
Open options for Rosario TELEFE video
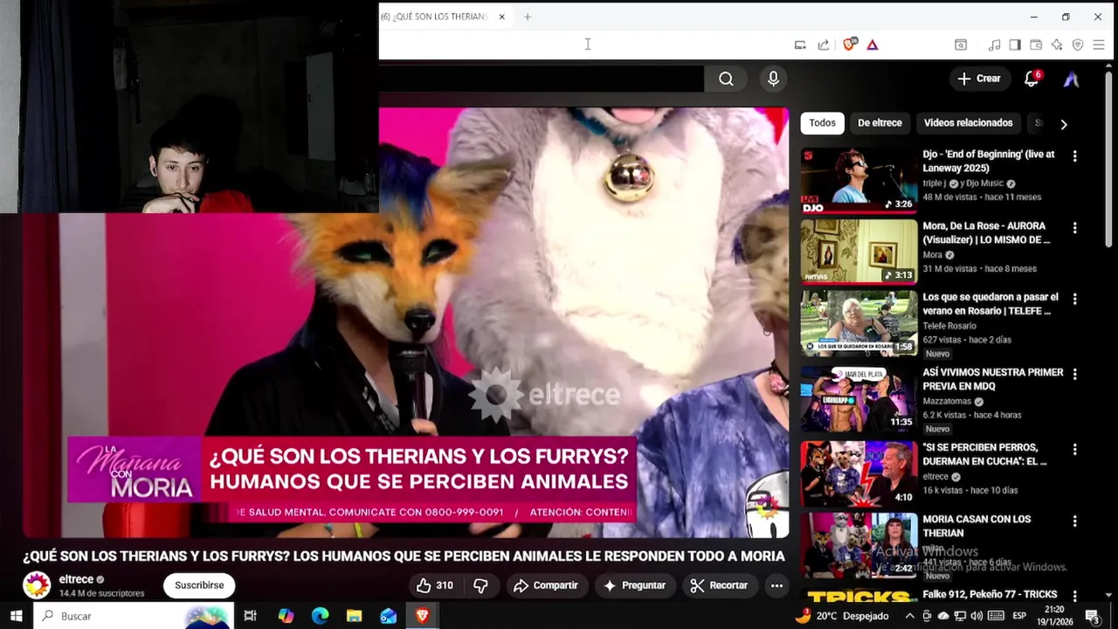[1075, 299]
